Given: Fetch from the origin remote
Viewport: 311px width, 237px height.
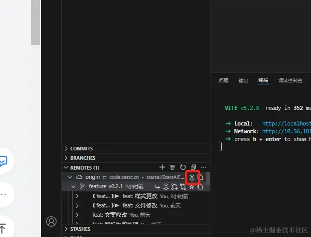Looking at the screenshot, I should (192, 177).
